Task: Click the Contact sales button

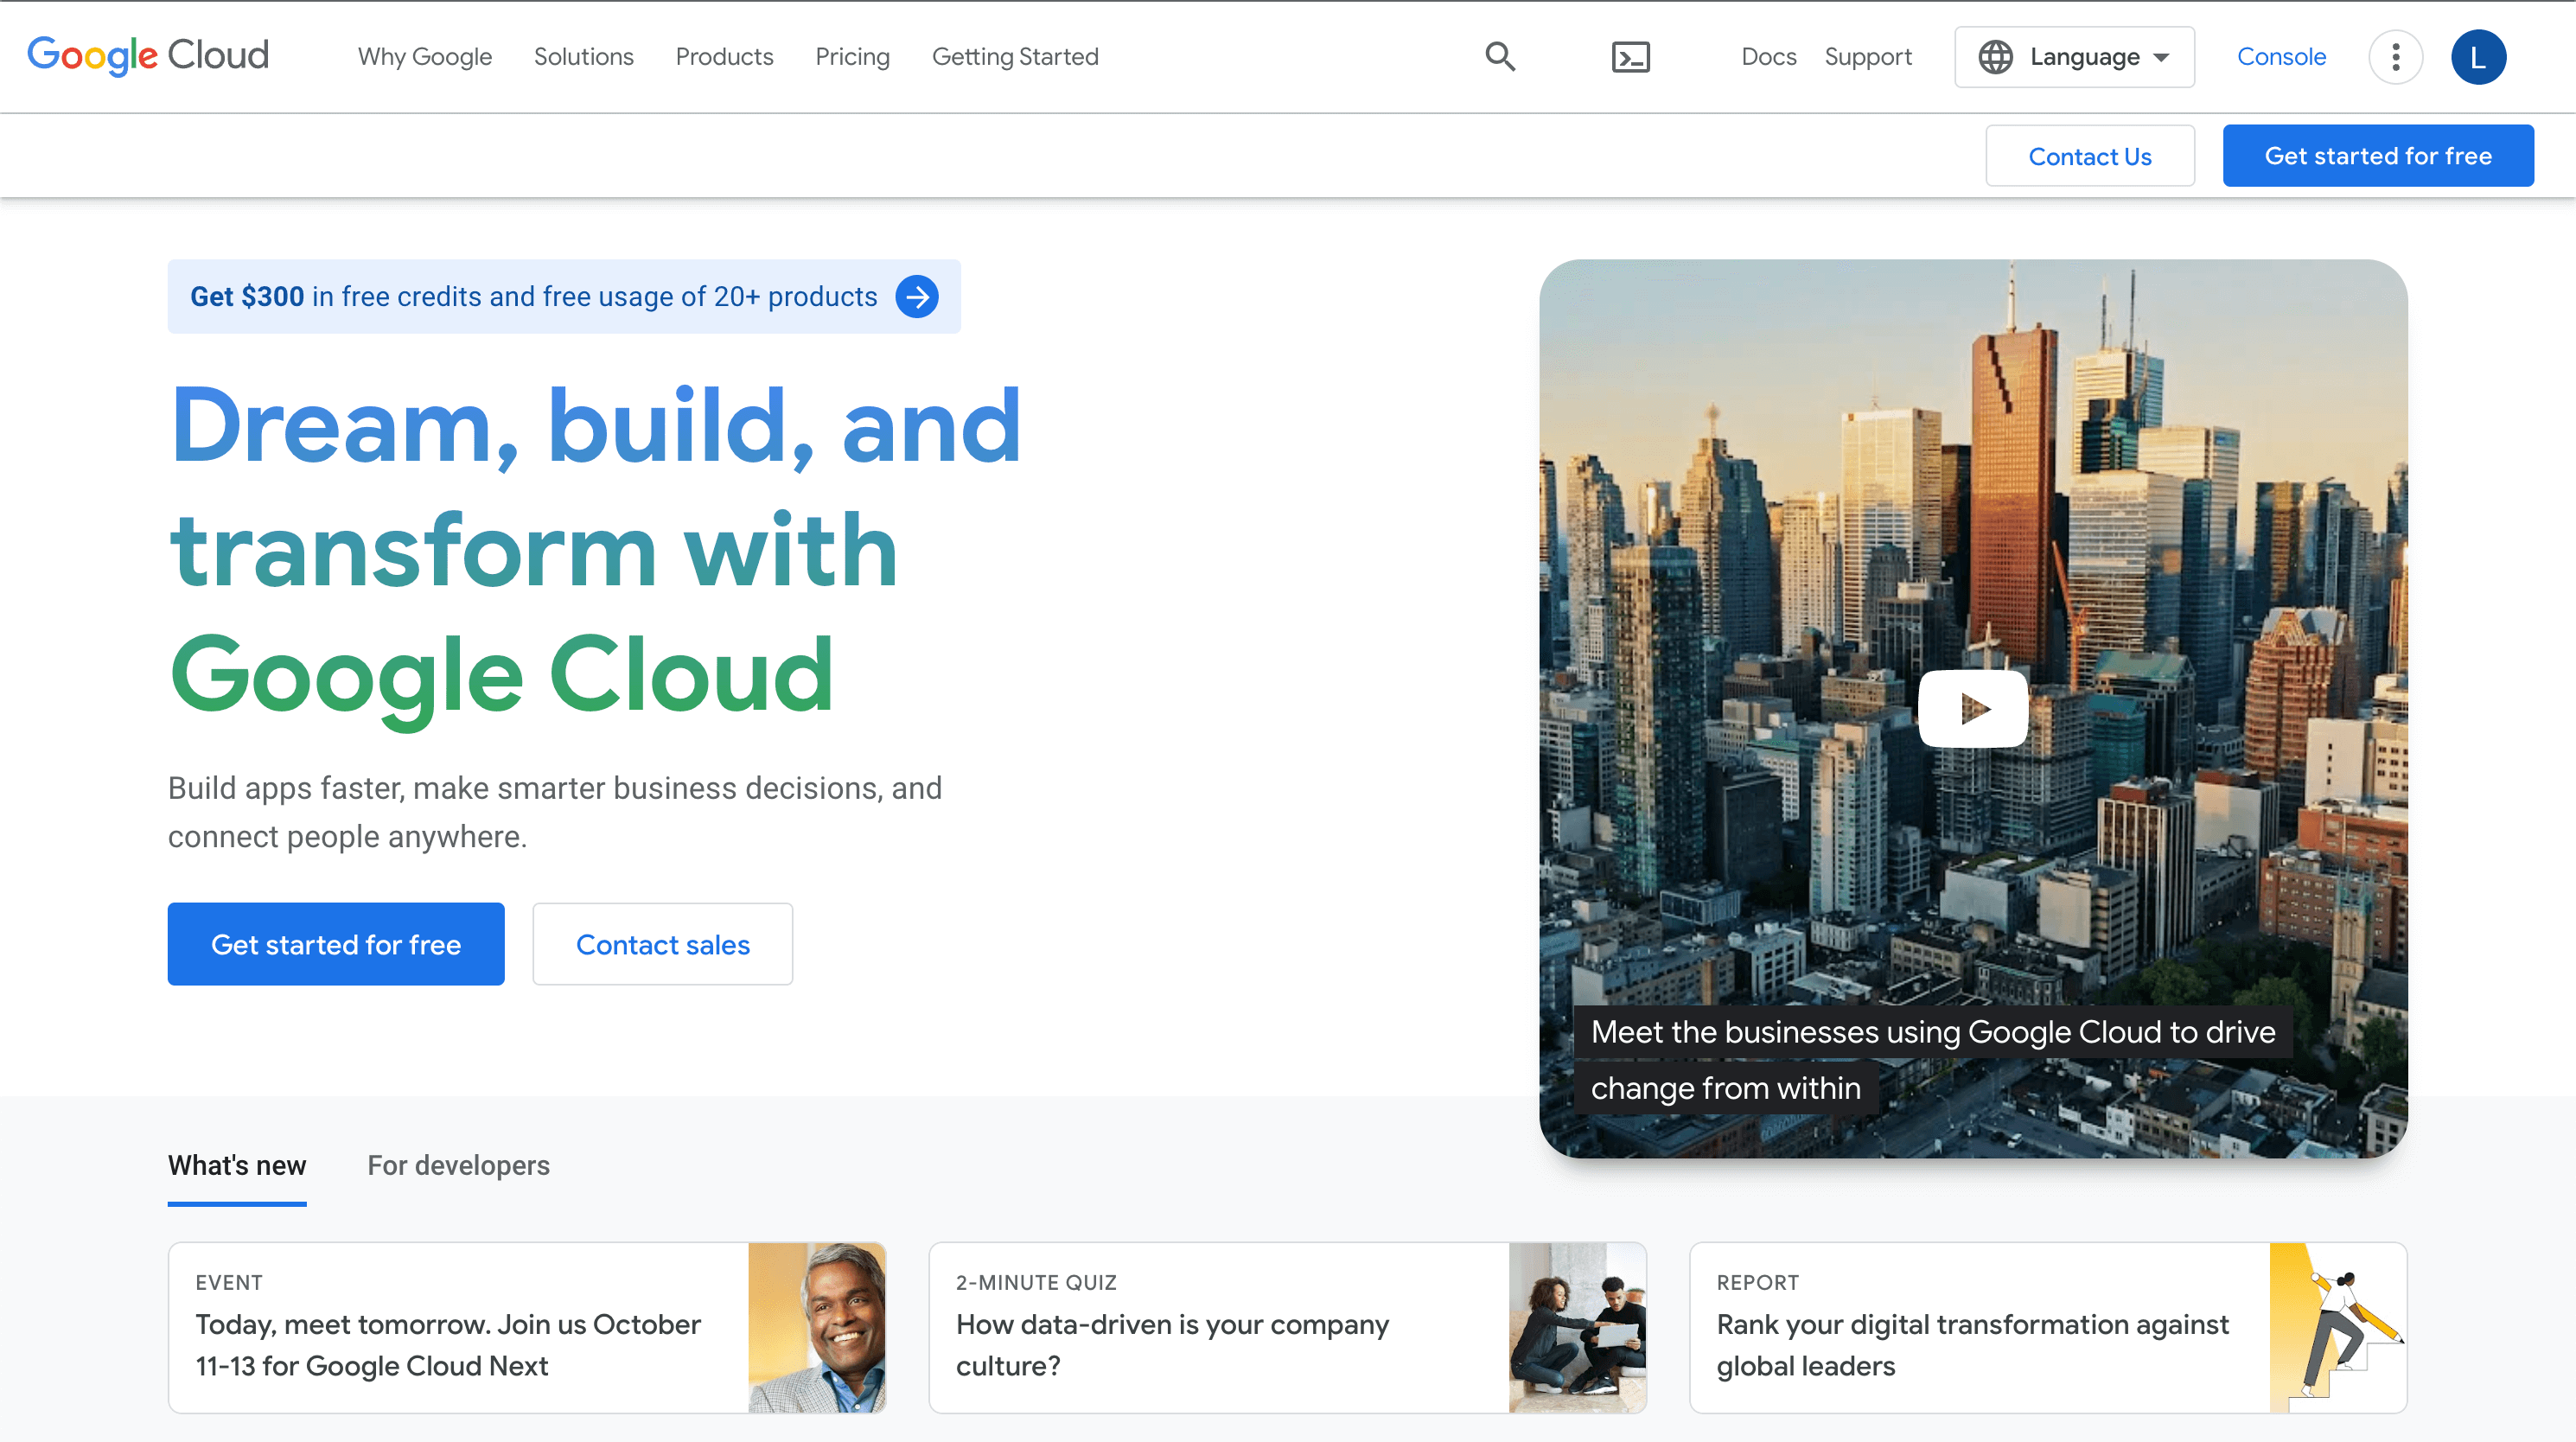Action: tap(661, 943)
